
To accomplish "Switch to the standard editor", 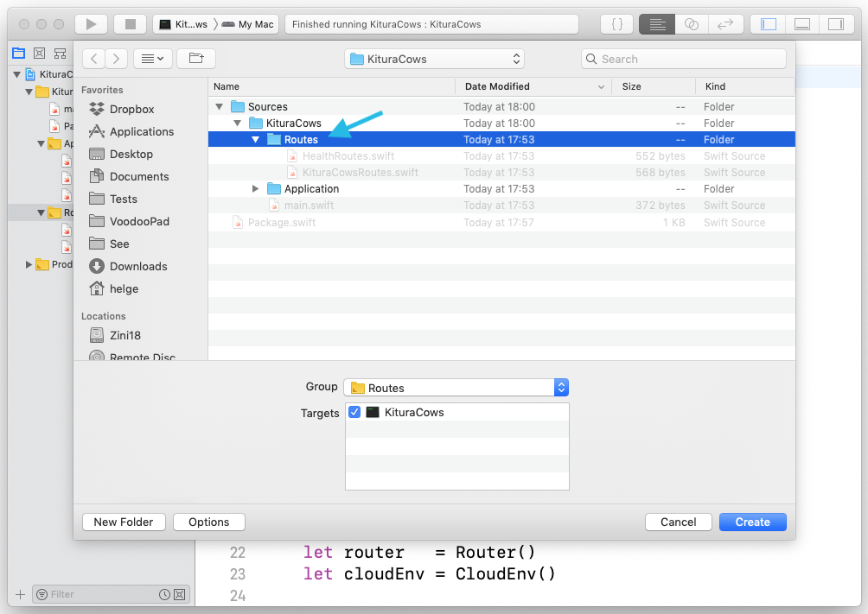I will (x=657, y=24).
